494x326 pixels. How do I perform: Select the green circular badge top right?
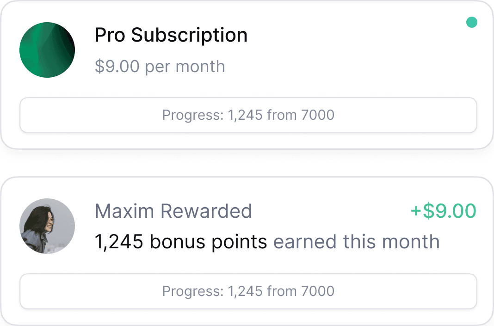click(x=472, y=22)
